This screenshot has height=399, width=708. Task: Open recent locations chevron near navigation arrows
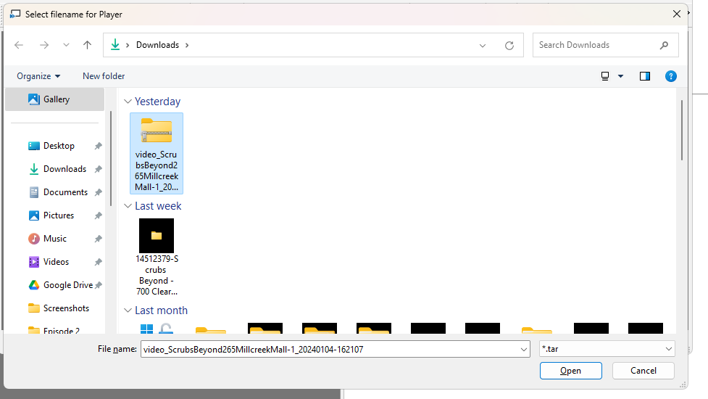coord(67,45)
